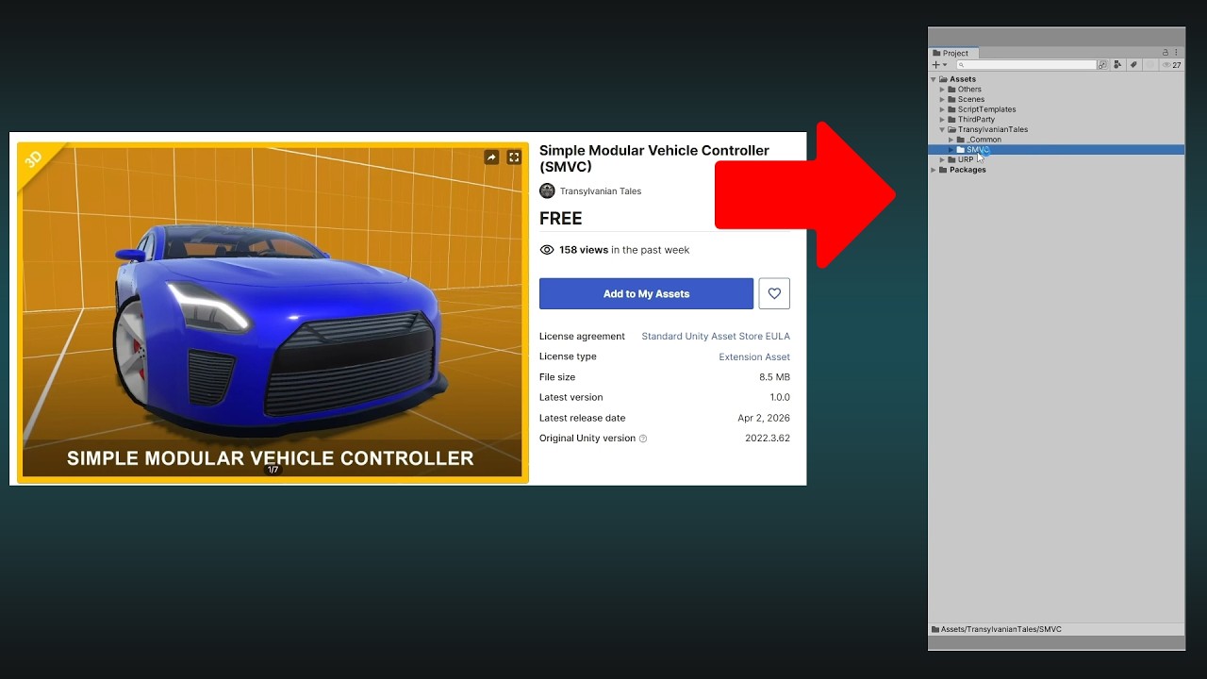Click the info icon next to Original Unity version
Viewport: 1207px width, 679px height.
point(643,439)
